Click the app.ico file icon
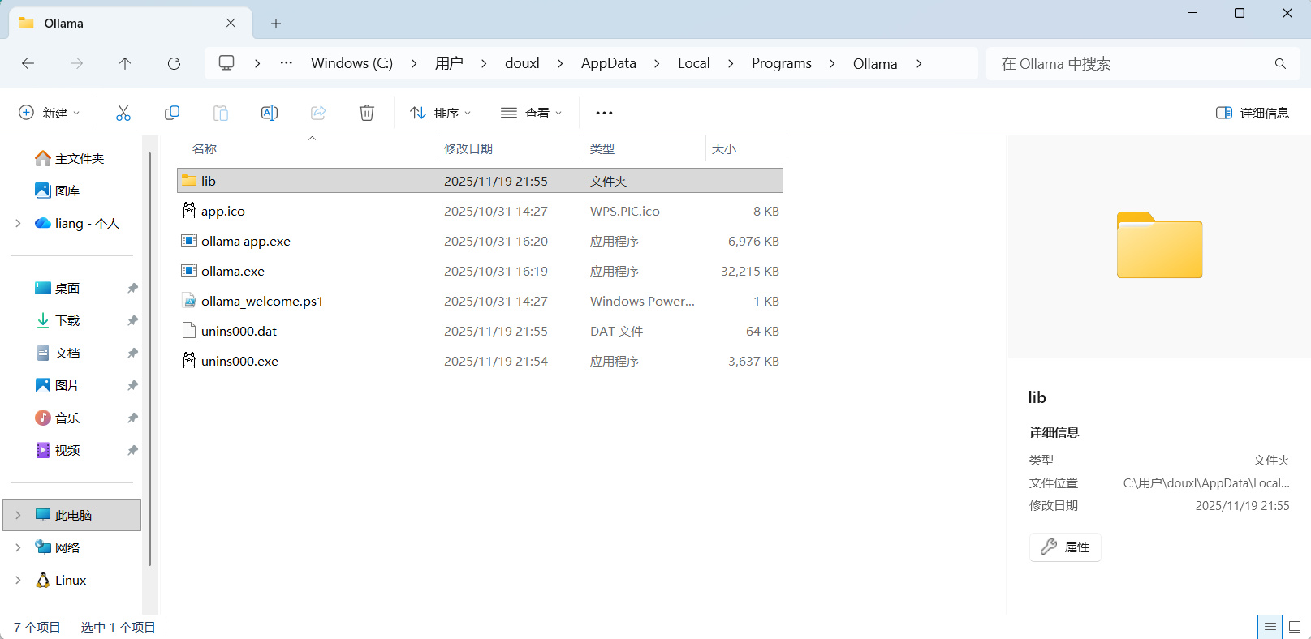The width and height of the screenshot is (1311, 639). (x=189, y=211)
